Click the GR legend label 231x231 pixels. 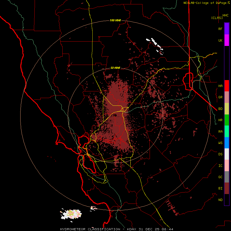pyautogui.click(x=220, y=97)
